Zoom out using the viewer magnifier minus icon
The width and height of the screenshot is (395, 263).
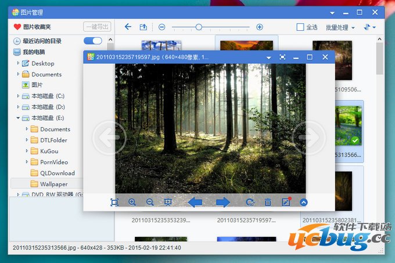pos(150,202)
